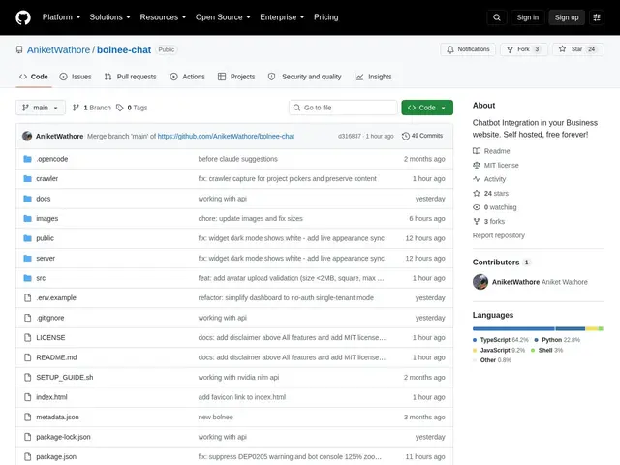
Task: Open the images folder
Action: 47,218
